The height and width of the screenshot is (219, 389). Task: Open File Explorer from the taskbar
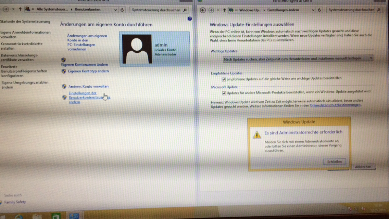tap(37, 216)
